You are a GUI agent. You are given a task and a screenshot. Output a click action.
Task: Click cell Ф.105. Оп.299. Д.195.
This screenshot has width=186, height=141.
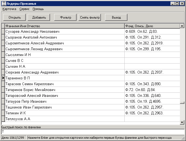[x=152, y=49]
